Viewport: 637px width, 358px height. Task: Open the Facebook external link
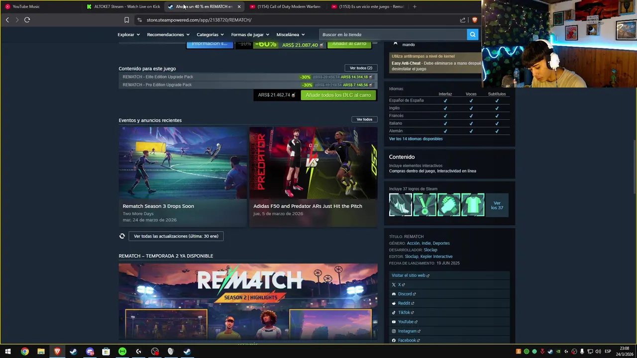tap(409, 341)
